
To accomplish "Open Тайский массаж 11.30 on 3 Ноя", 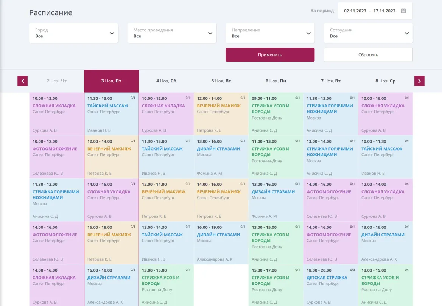I will coord(111,114).
